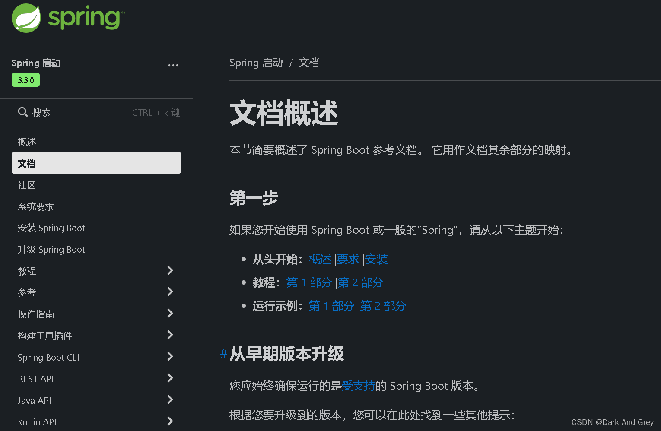Expand the 构建工具插件 section chevron
The width and height of the screenshot is (661, 431).
[x=170, y=335]
